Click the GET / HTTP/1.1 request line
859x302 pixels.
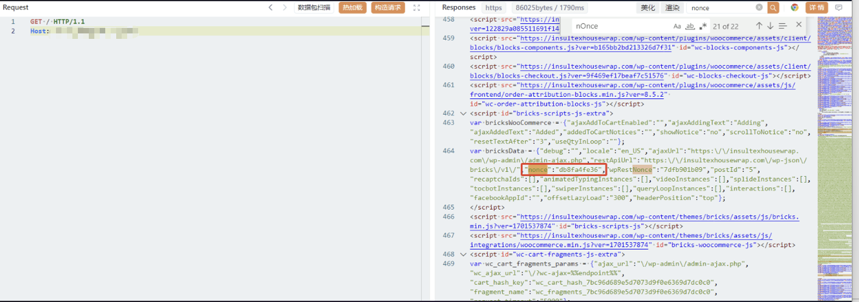click(58, 22)
